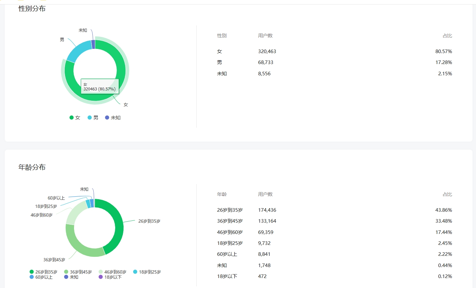Click 26岁到35岁 row in age table
This screenshot has height=288, width=476.
(x=230, y=210)
